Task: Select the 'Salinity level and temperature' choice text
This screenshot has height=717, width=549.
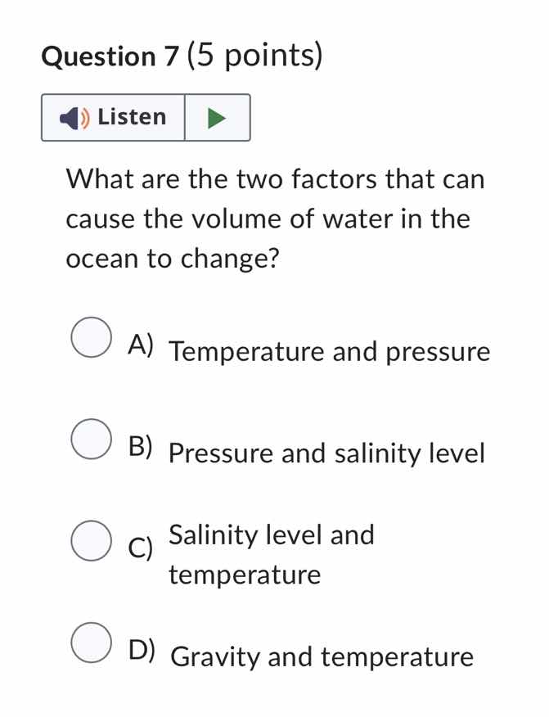Action: (x=272, y=554)
